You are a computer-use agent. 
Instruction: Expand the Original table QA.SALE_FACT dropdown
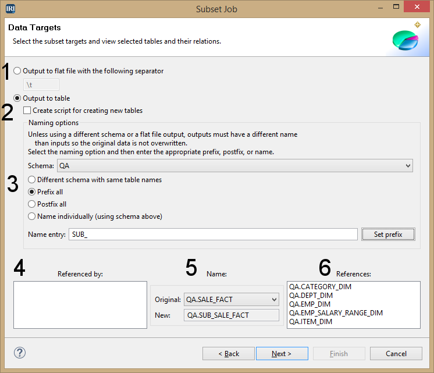(232, 300)
